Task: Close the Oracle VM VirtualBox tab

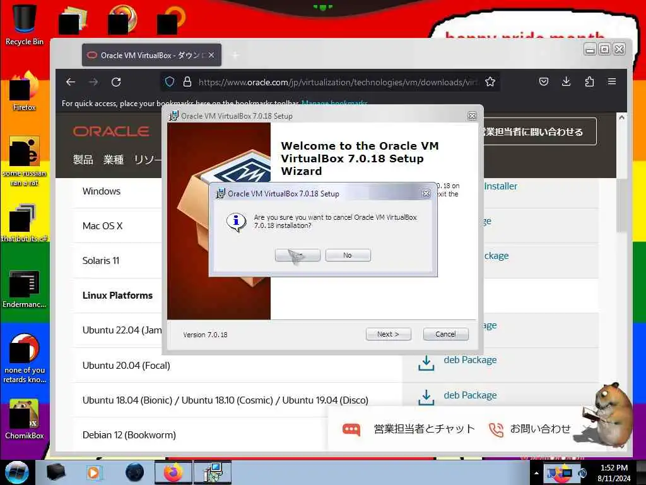Action: coord(211,56)
